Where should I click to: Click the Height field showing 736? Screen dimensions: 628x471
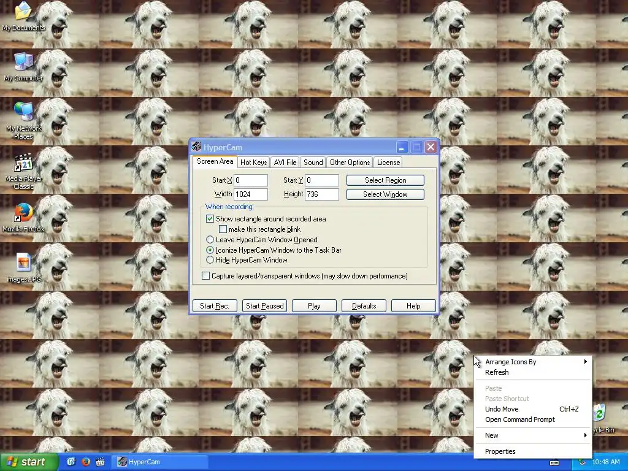pos(322,194)
